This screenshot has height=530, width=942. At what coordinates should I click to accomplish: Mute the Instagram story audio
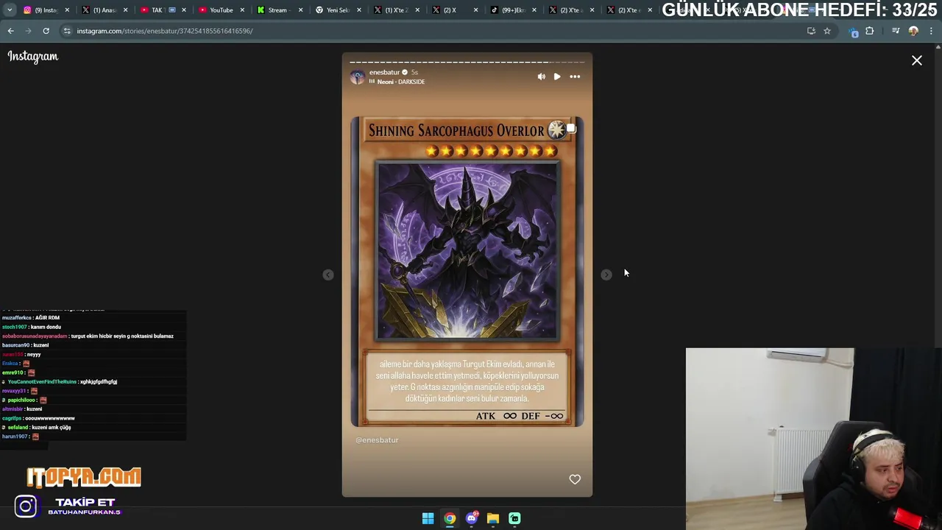tap(542, 77)
